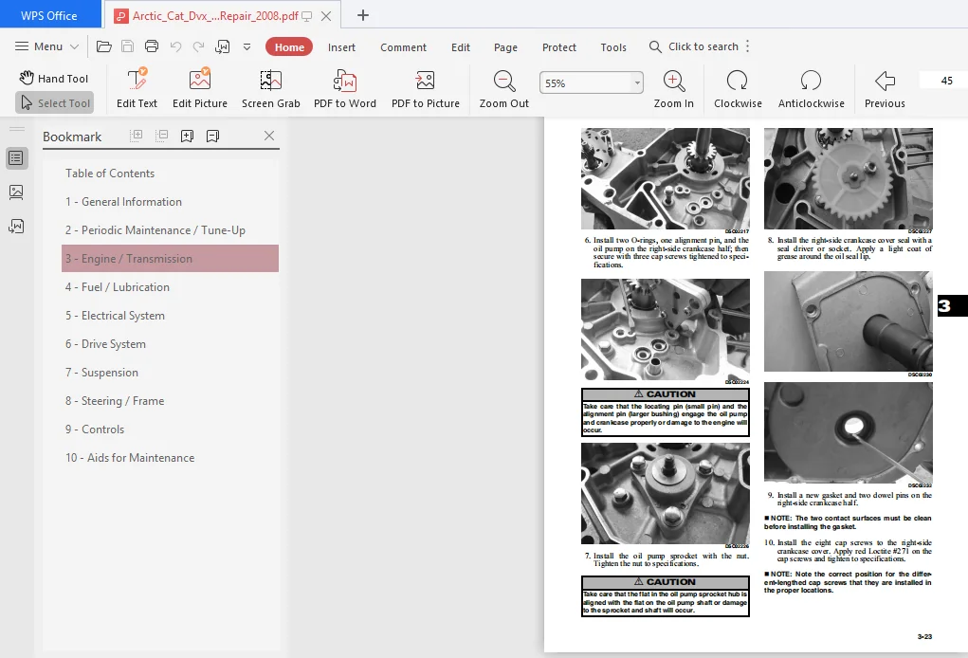This screenshot has width=968, height=658.
Task: Show the bookmark list sidebar icon
Action: pos(17,158)
